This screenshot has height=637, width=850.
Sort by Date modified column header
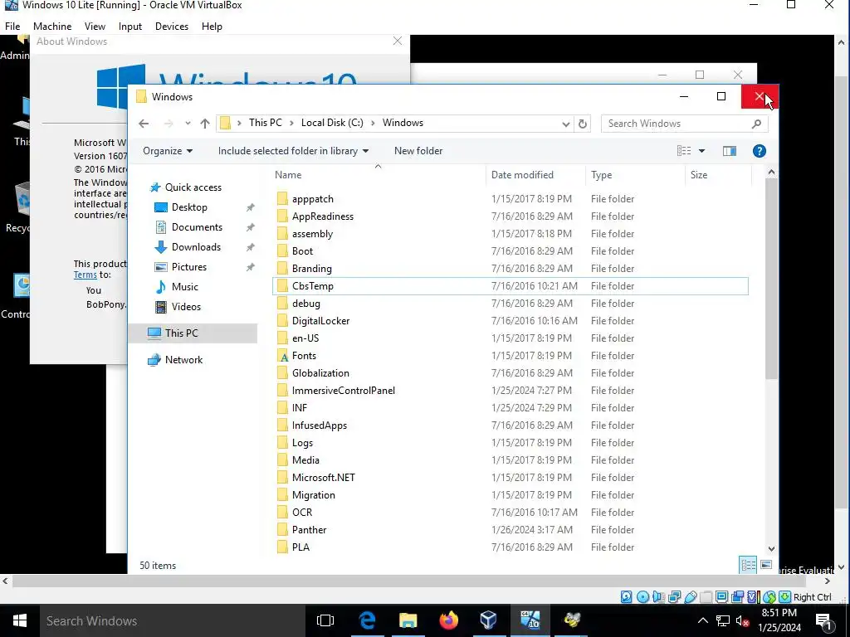[x=522, y=175]
